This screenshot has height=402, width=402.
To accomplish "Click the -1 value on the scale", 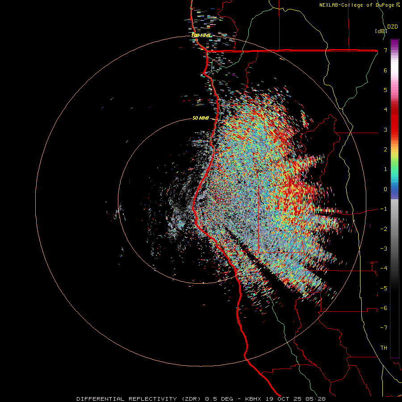I will pyautogui.click(x=384, y=209).
